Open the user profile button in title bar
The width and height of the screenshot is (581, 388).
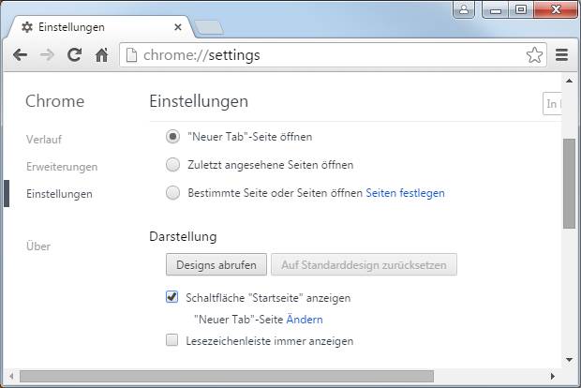tap(464, 8)
